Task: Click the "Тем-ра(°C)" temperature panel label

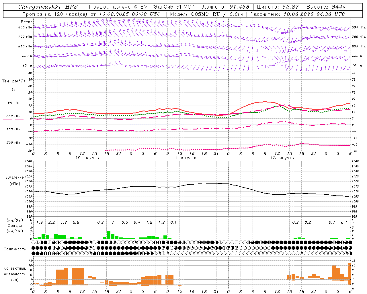Action: [13, 81]
